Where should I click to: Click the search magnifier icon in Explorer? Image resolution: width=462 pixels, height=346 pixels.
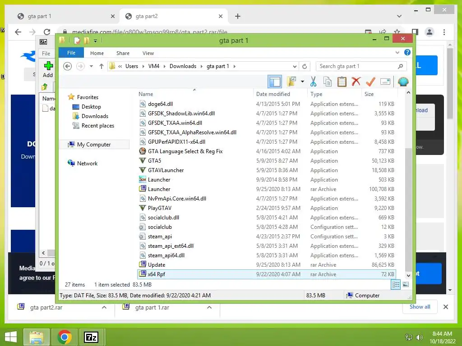pos(400,66)
